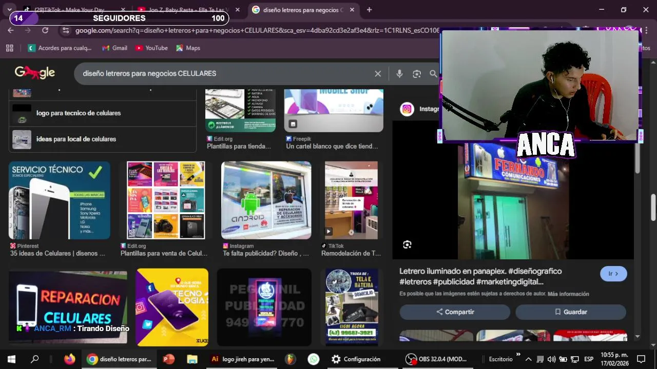Open the Android storefront Instagram image
Image resolution: width=657 pixels, height=369 pixels.
266,200
